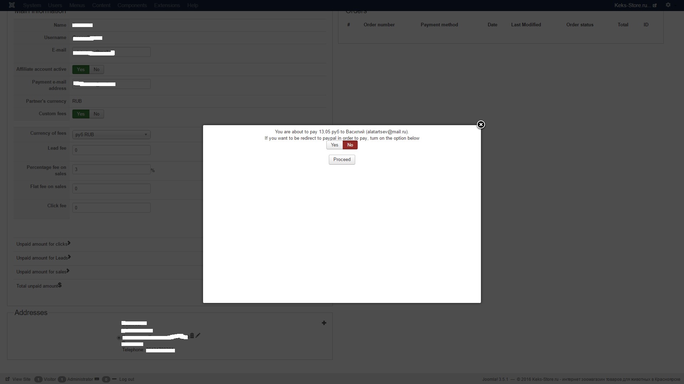The height and width of the screenshot is (384, 684).
Task: Set Affiliate account active to No
Action: 97,70
